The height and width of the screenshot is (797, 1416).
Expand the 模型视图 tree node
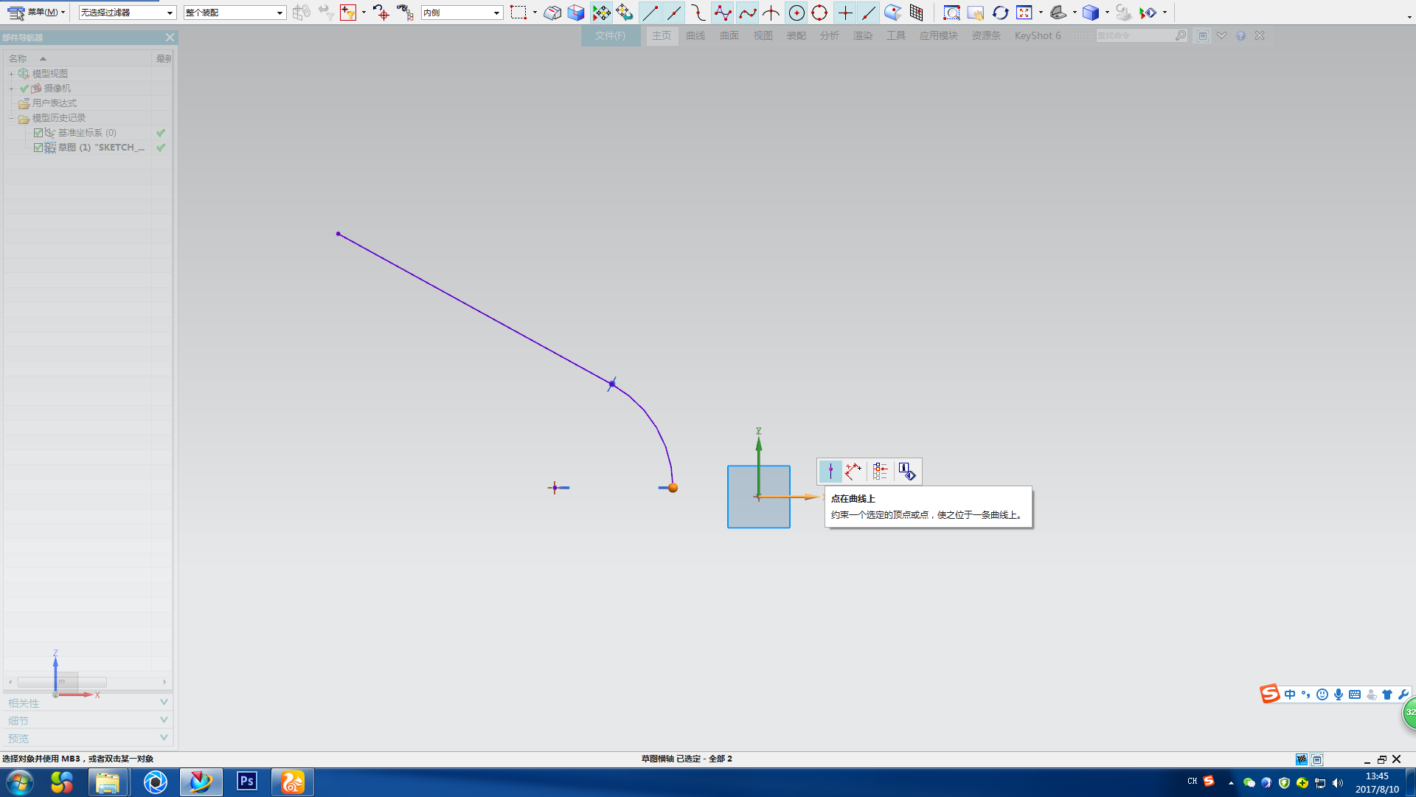pyautogui.click(x=11, y=74)
